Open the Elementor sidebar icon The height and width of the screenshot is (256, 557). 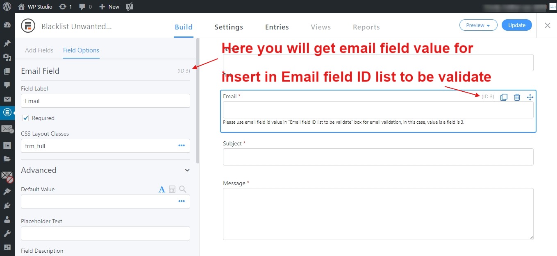[x=7, y=145]
